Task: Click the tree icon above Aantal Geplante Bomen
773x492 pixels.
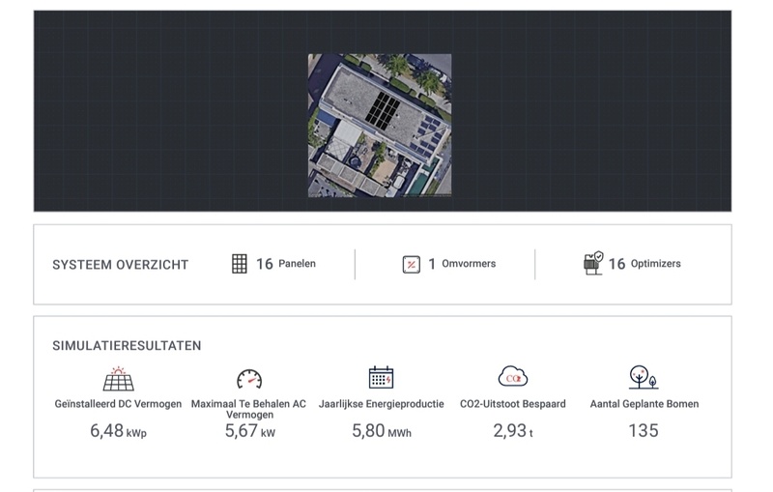Action: 644,377
